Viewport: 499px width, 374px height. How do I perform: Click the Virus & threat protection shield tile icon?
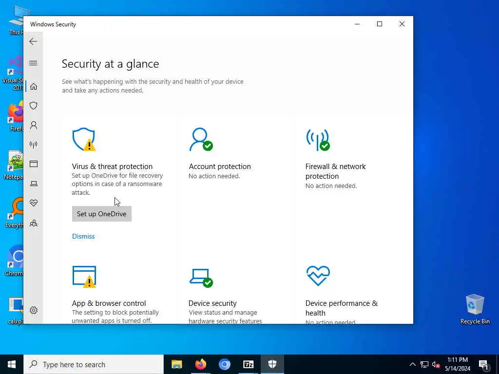(84, 139)
